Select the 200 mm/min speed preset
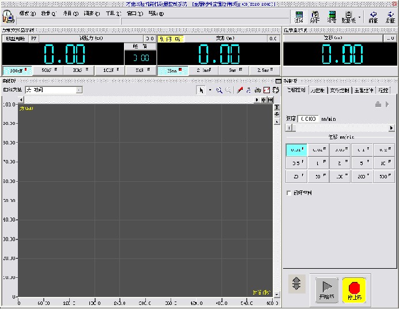This screenshot has height=309, width=399. 363,177
